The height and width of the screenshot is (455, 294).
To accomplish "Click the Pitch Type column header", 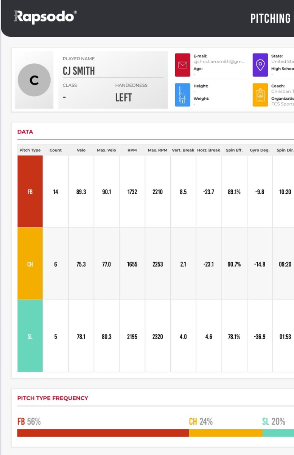I will coord(30,150).
